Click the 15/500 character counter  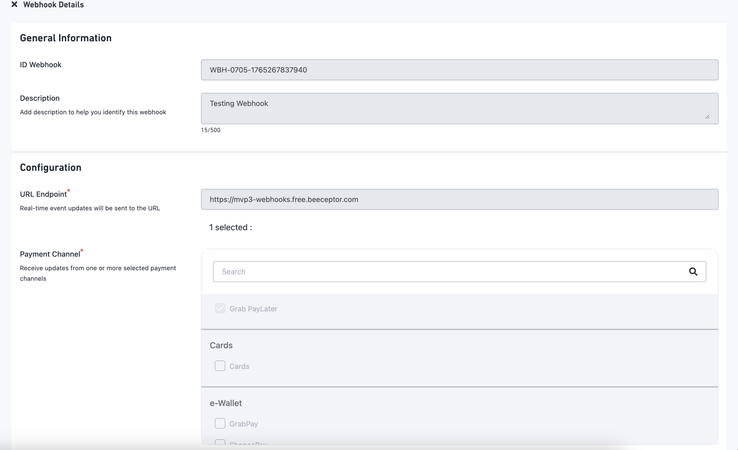211,130
